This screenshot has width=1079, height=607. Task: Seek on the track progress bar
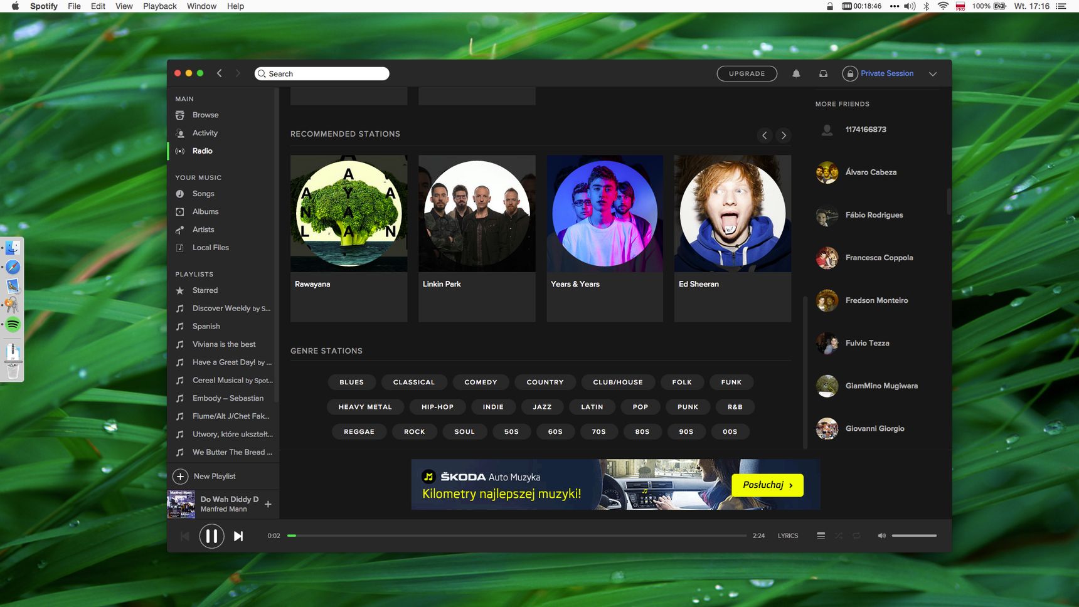click(517, 536)
